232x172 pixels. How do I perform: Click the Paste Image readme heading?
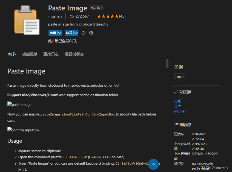[26, 71]
